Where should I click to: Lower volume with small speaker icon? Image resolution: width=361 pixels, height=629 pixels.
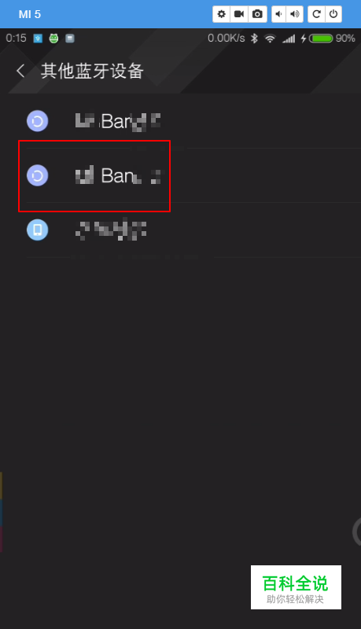(x=278, y=14)
